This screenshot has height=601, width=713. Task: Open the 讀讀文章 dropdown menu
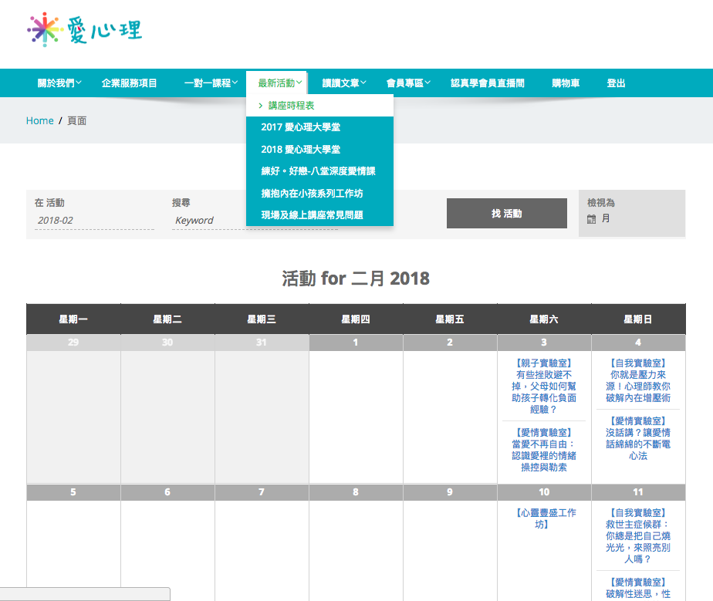coord(343,83)
